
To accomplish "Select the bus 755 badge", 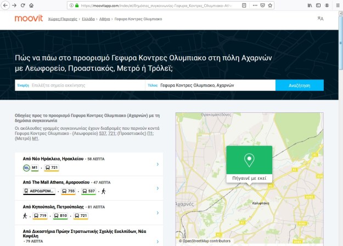I will click(x=68, y=191).
